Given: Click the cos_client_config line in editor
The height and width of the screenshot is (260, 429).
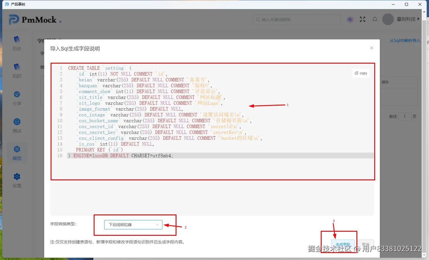Looking at the screenshot, I should coord(169,138).
